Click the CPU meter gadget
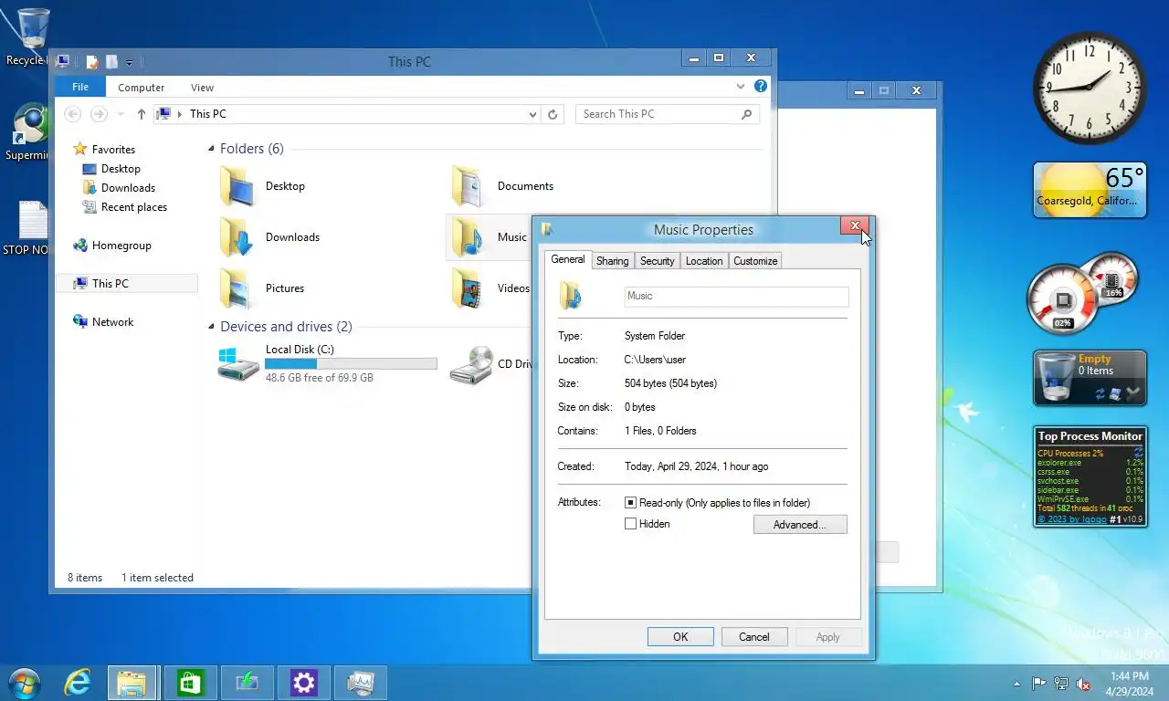Screen dimensions: 1169x701 click(1063, 299)
